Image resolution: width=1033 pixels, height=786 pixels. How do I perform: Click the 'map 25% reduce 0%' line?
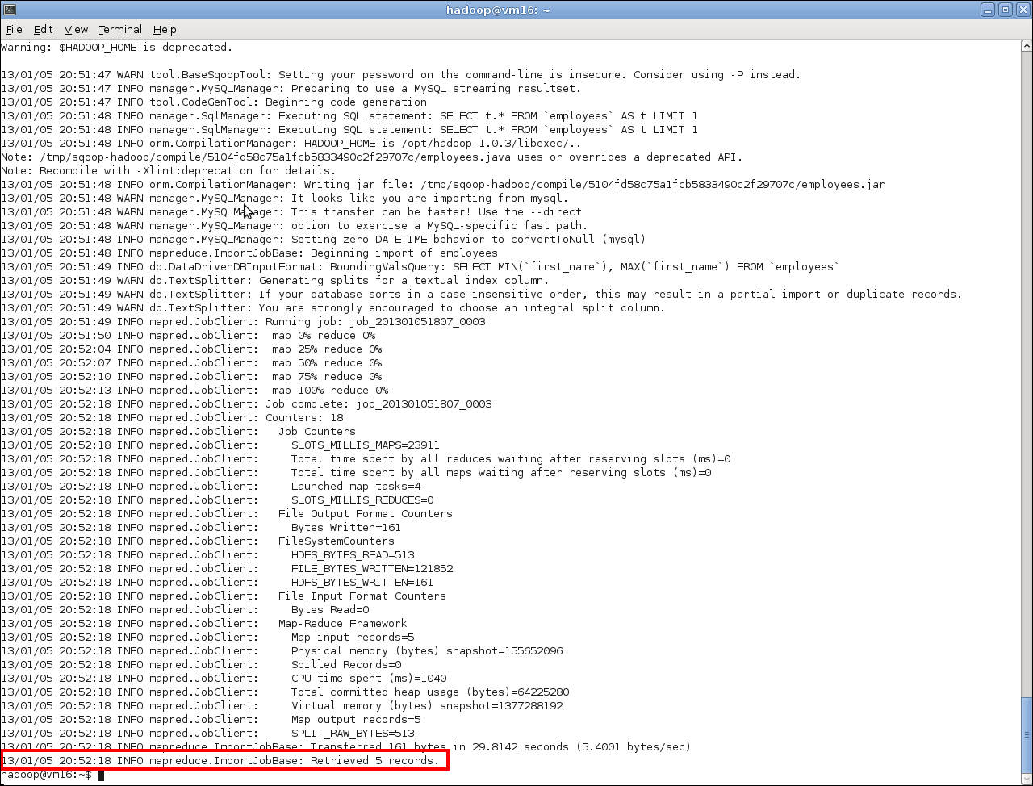(x=191, y=349)
